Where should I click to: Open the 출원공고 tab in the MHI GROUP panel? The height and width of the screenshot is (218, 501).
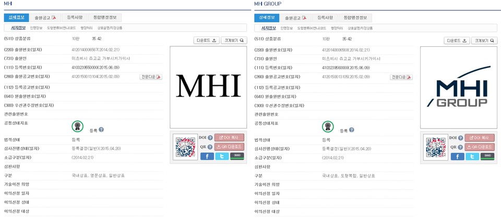point(295,18)
